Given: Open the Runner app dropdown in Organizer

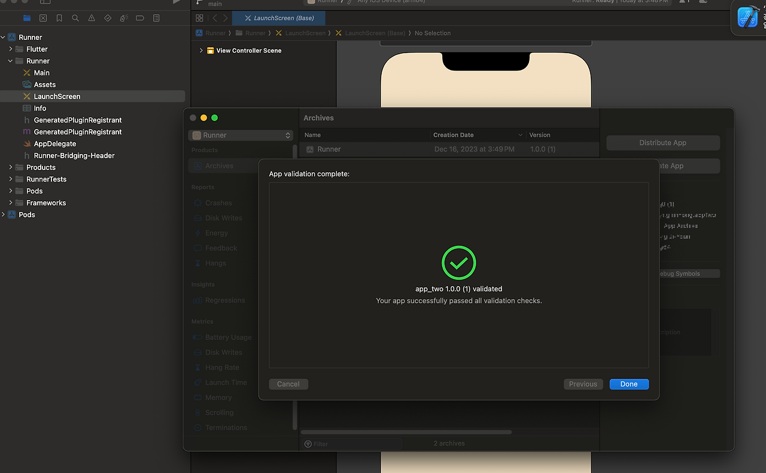Looking at the screenshot, I should tap(241, 136).
